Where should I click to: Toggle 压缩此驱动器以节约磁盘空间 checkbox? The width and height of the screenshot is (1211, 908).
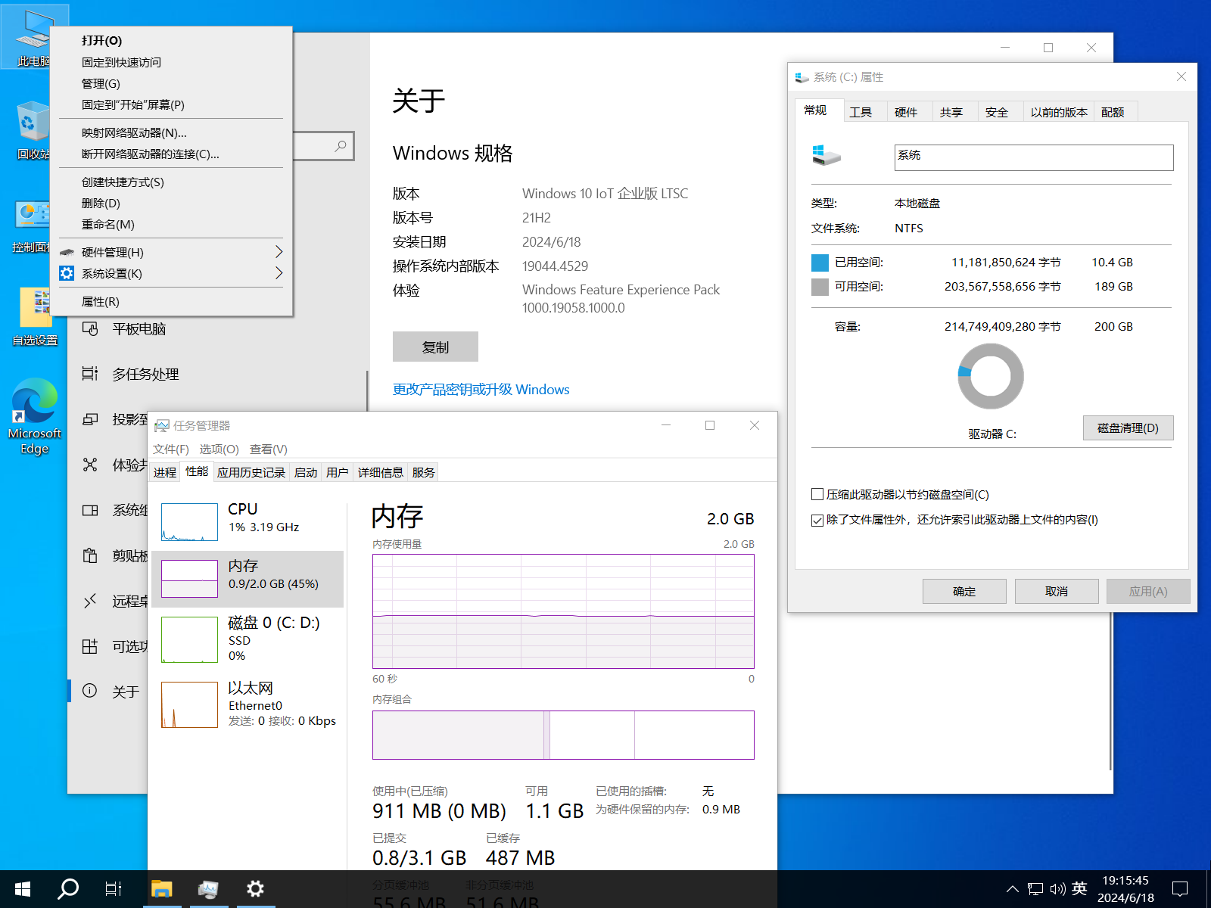tap(817, 494)
